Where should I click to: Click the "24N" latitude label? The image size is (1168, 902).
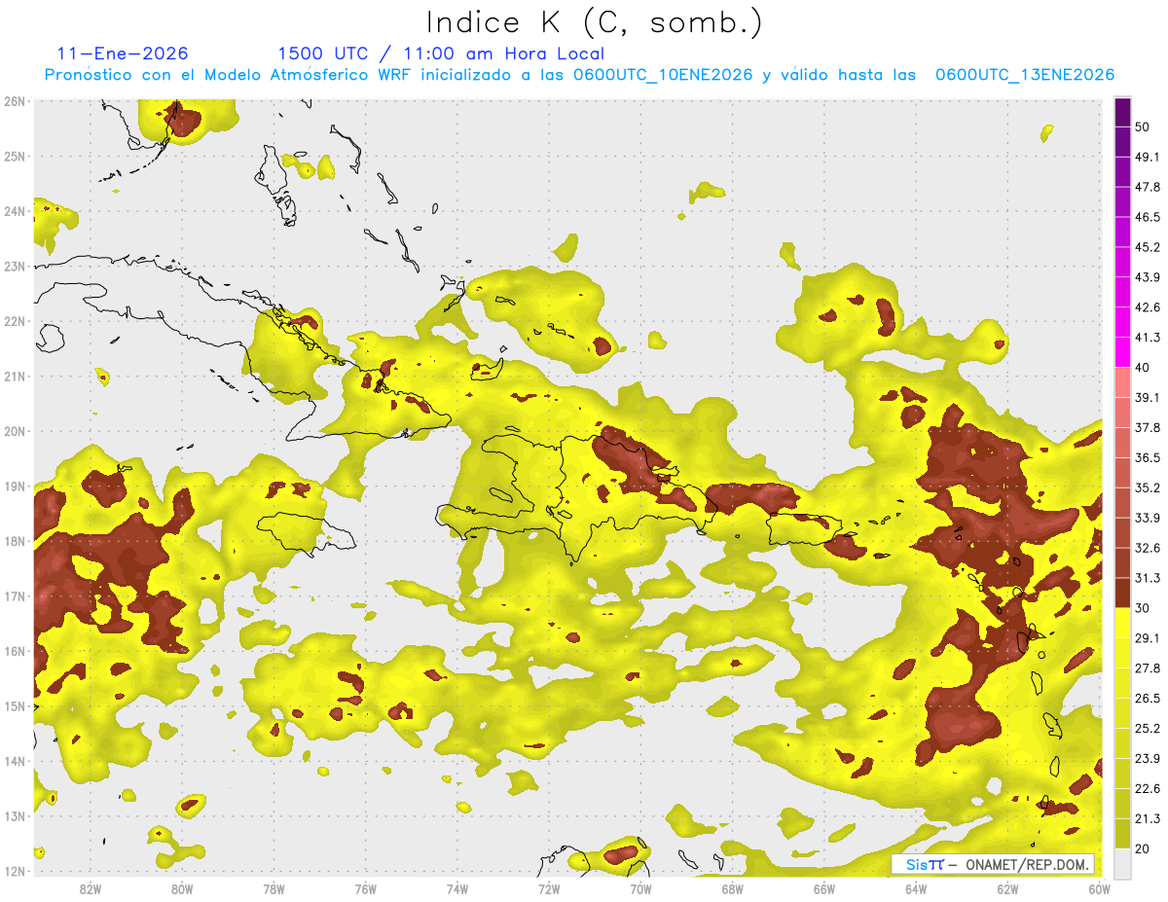15,211
